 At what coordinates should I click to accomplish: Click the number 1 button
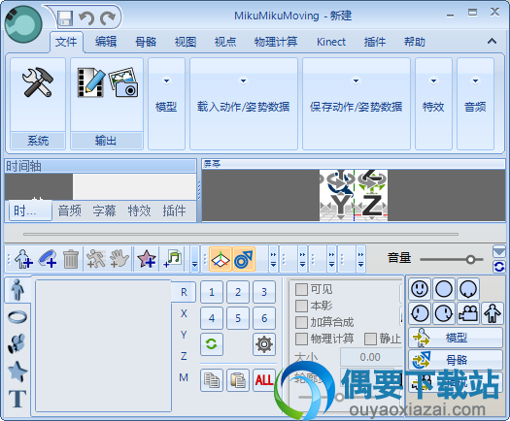click(212, 292)
